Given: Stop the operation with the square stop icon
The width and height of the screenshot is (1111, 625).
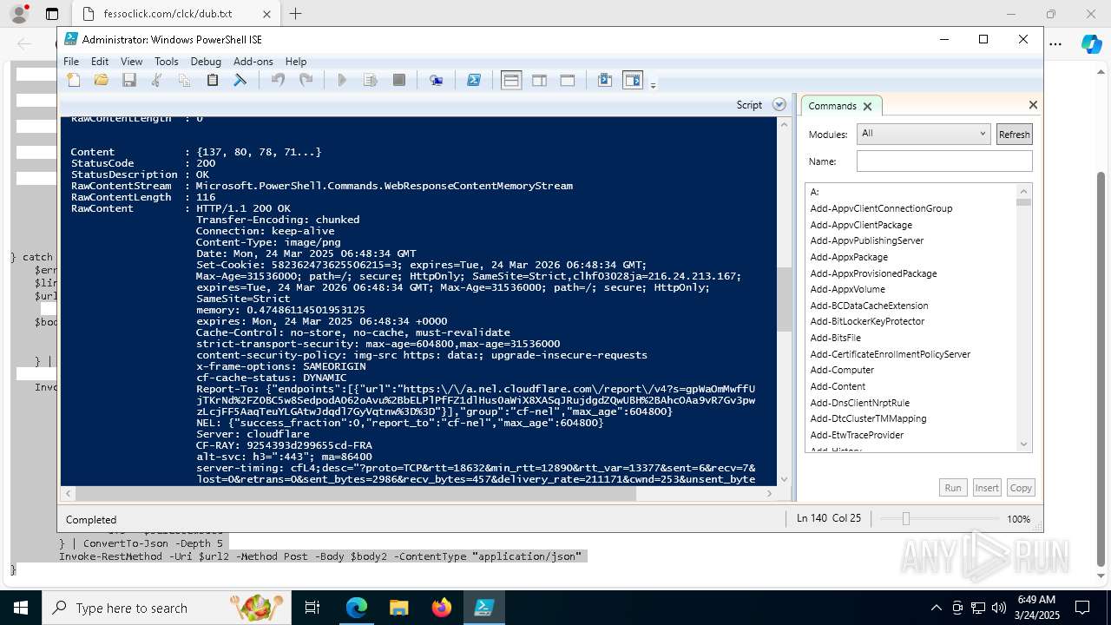Looking at the screenshot, I should coord(399,81).
